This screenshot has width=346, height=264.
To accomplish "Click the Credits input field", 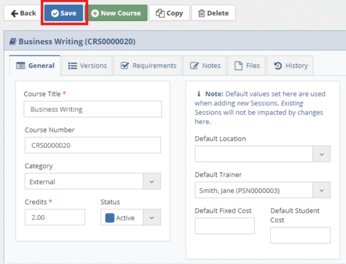I will click(x=55, y=217).
